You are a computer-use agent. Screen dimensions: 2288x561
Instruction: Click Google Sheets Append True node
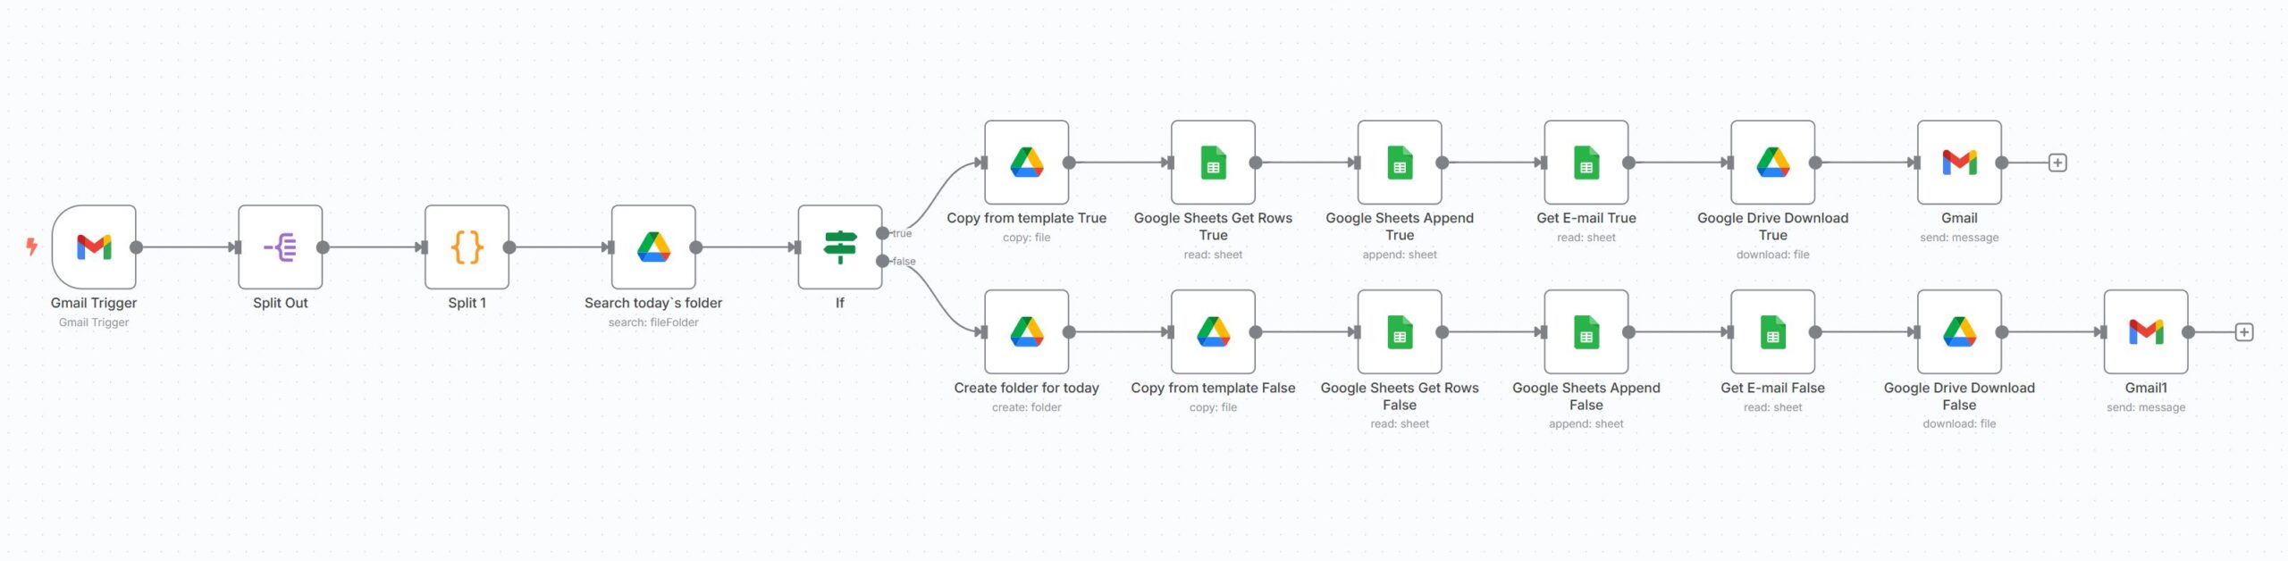click(1400, 163)
